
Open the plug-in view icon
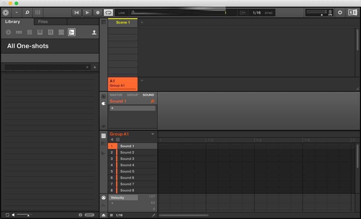click(x=104, y=104)
